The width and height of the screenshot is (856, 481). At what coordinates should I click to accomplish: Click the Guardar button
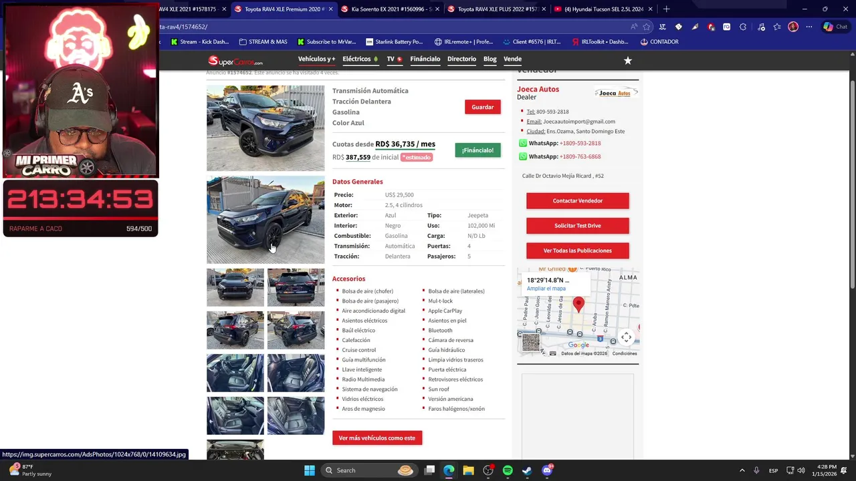(x=483, y=107)
